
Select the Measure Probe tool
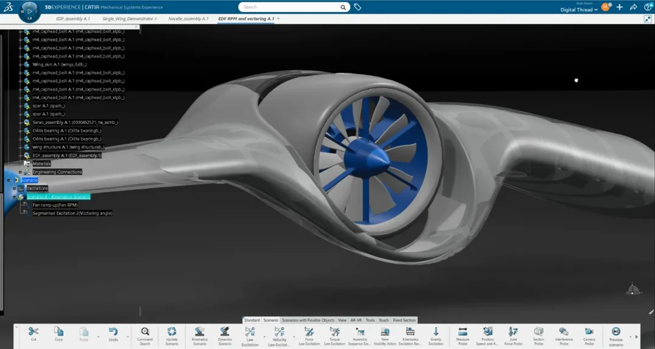tap(462, 336)
